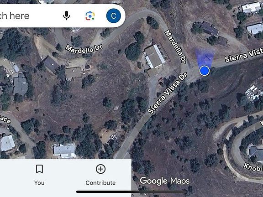This screenshot has height=197, width=263.
Task: Tap the blue heading direction cone
Action: tap(205, 57)
